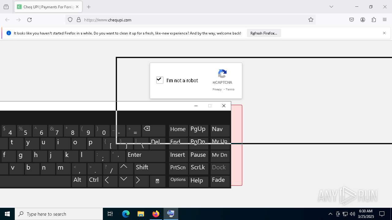Open Windows Start menu
The image size is (392, 220).
click(7, 214)
